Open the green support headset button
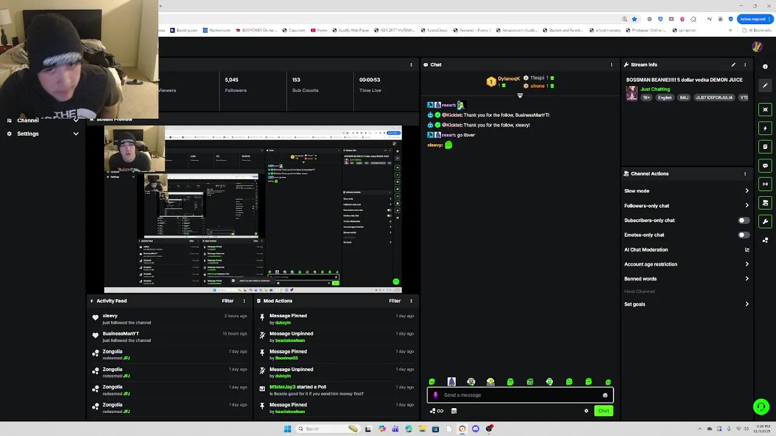This screenshot has height=436, width=776. [x=761, y=406]
